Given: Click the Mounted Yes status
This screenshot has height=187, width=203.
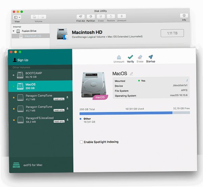Looking at the screenshot, I should click(142, 81).
